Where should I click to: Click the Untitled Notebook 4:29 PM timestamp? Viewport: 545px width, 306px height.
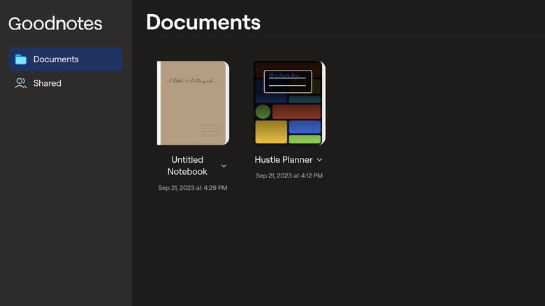pyautogui.click(x=193, y=188)
